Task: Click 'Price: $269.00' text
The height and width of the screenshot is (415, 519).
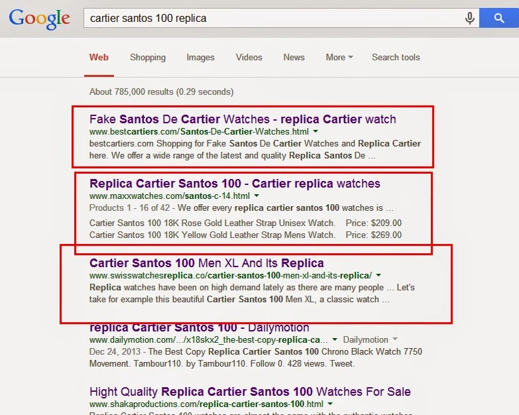Action: pyautogui.click(x=373, y=235)
